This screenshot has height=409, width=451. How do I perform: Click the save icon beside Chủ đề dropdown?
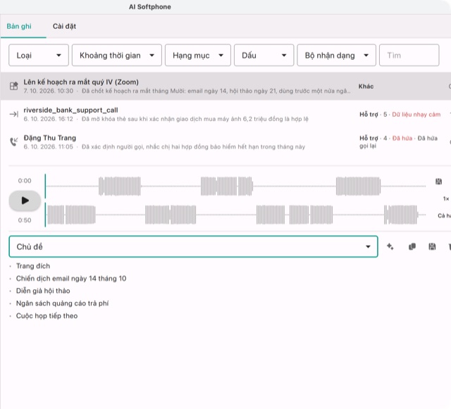432,246
